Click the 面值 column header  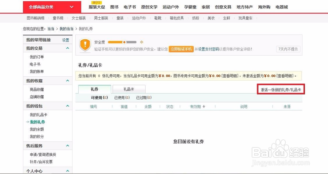tap(124, 106)
